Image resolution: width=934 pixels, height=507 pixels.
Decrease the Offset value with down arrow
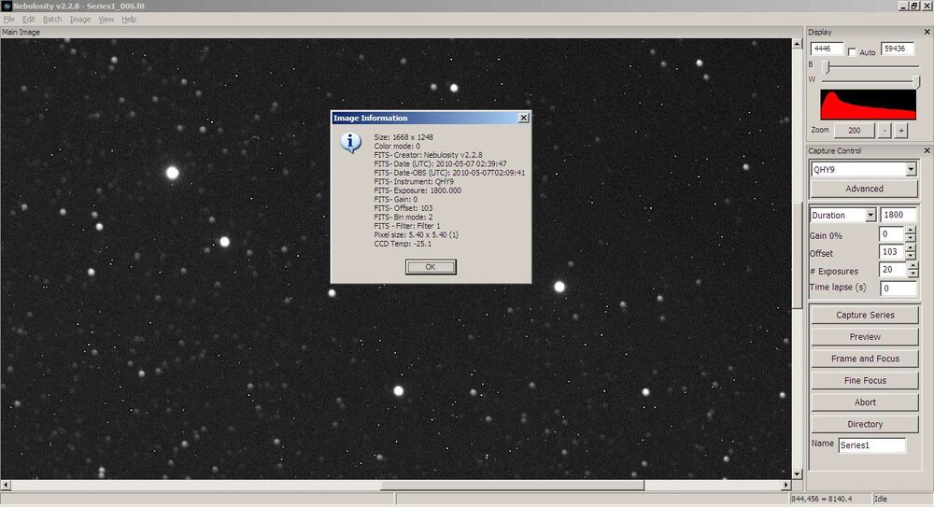[x=911, y=256]
